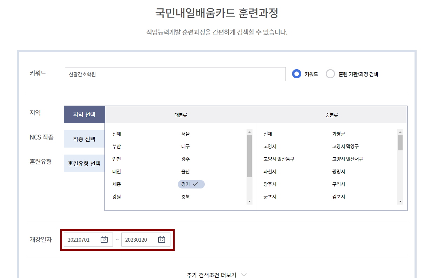Choose 고양시 일산동구 in the 중분류 list
The height and width of the screenshot is (278, 431).
[279, 159]
